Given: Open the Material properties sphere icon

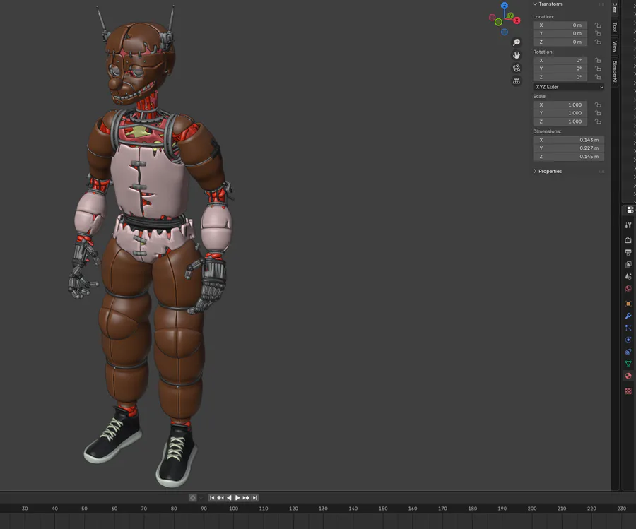Looking at the screenshot, I should (628, 376).
